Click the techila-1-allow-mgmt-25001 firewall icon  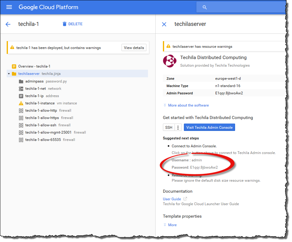[x=21, y=132]
